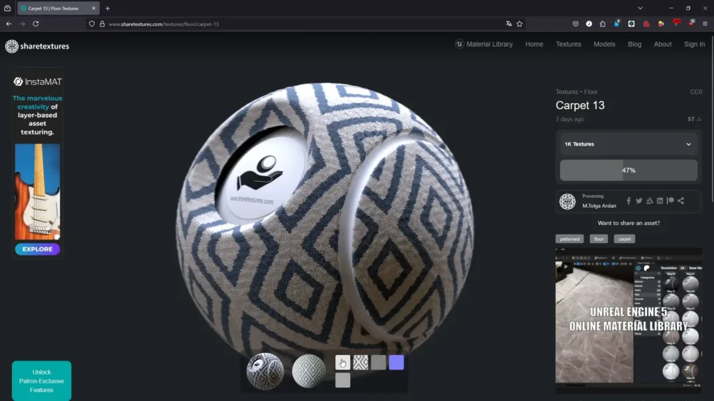Click the EXPLORE button in InstaMAT ad
The image size is (714, 401).
(38, 249)
